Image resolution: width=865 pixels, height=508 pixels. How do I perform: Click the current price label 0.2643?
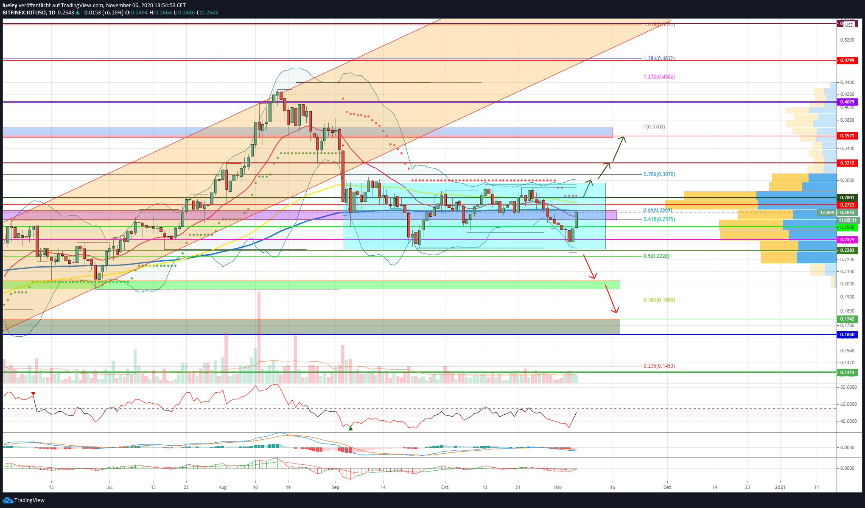847,212
